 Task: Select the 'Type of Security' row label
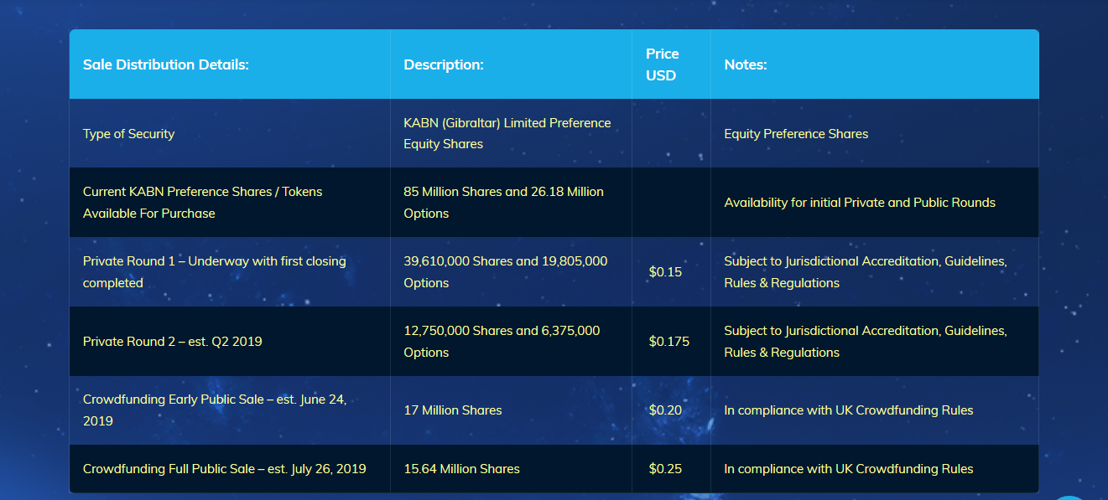[x=129, y=134]
